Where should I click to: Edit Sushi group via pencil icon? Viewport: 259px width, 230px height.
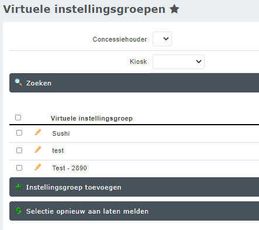pyautogui.click(x=38, y=132)
